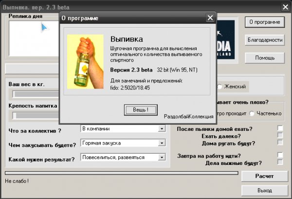
Task: Click the 'Расчет' calculate button
Action: point(265,176)
